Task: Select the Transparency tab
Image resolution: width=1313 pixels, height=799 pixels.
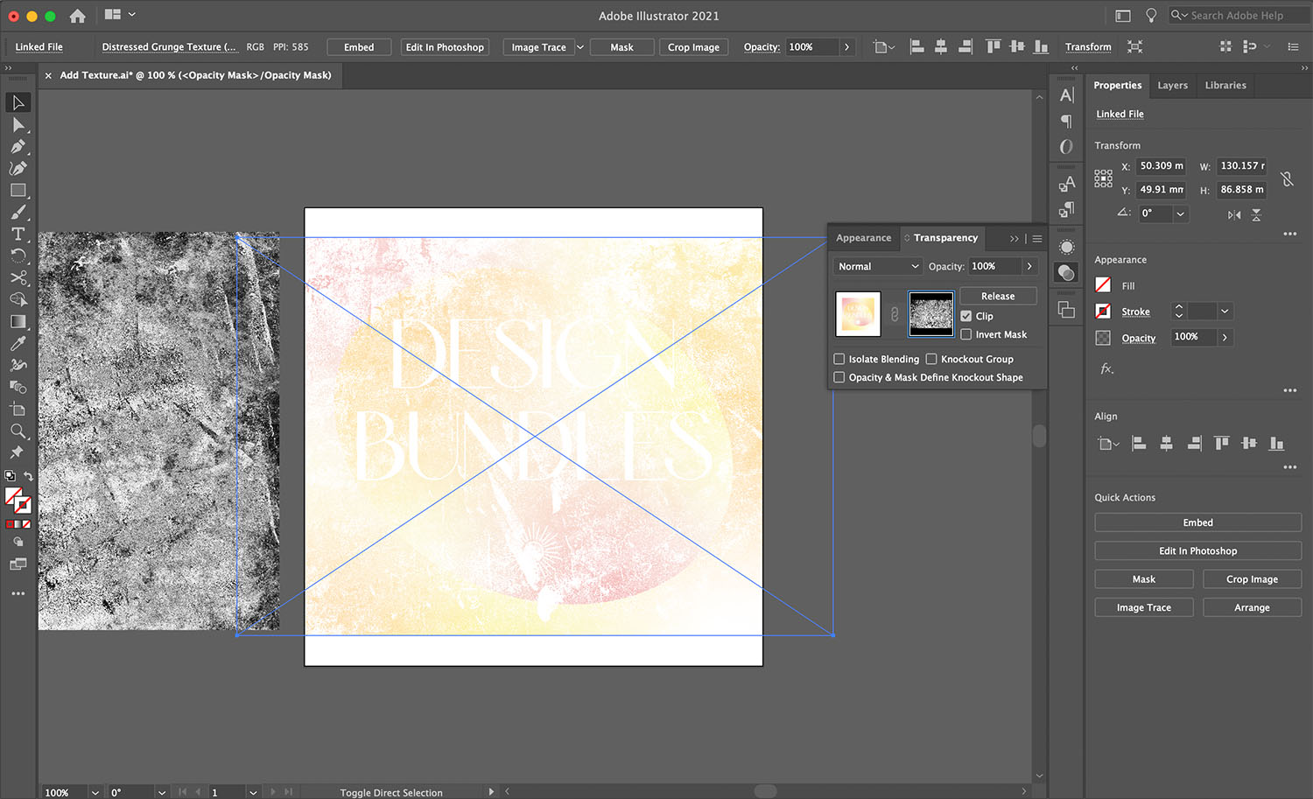Action: pos(944,238)
